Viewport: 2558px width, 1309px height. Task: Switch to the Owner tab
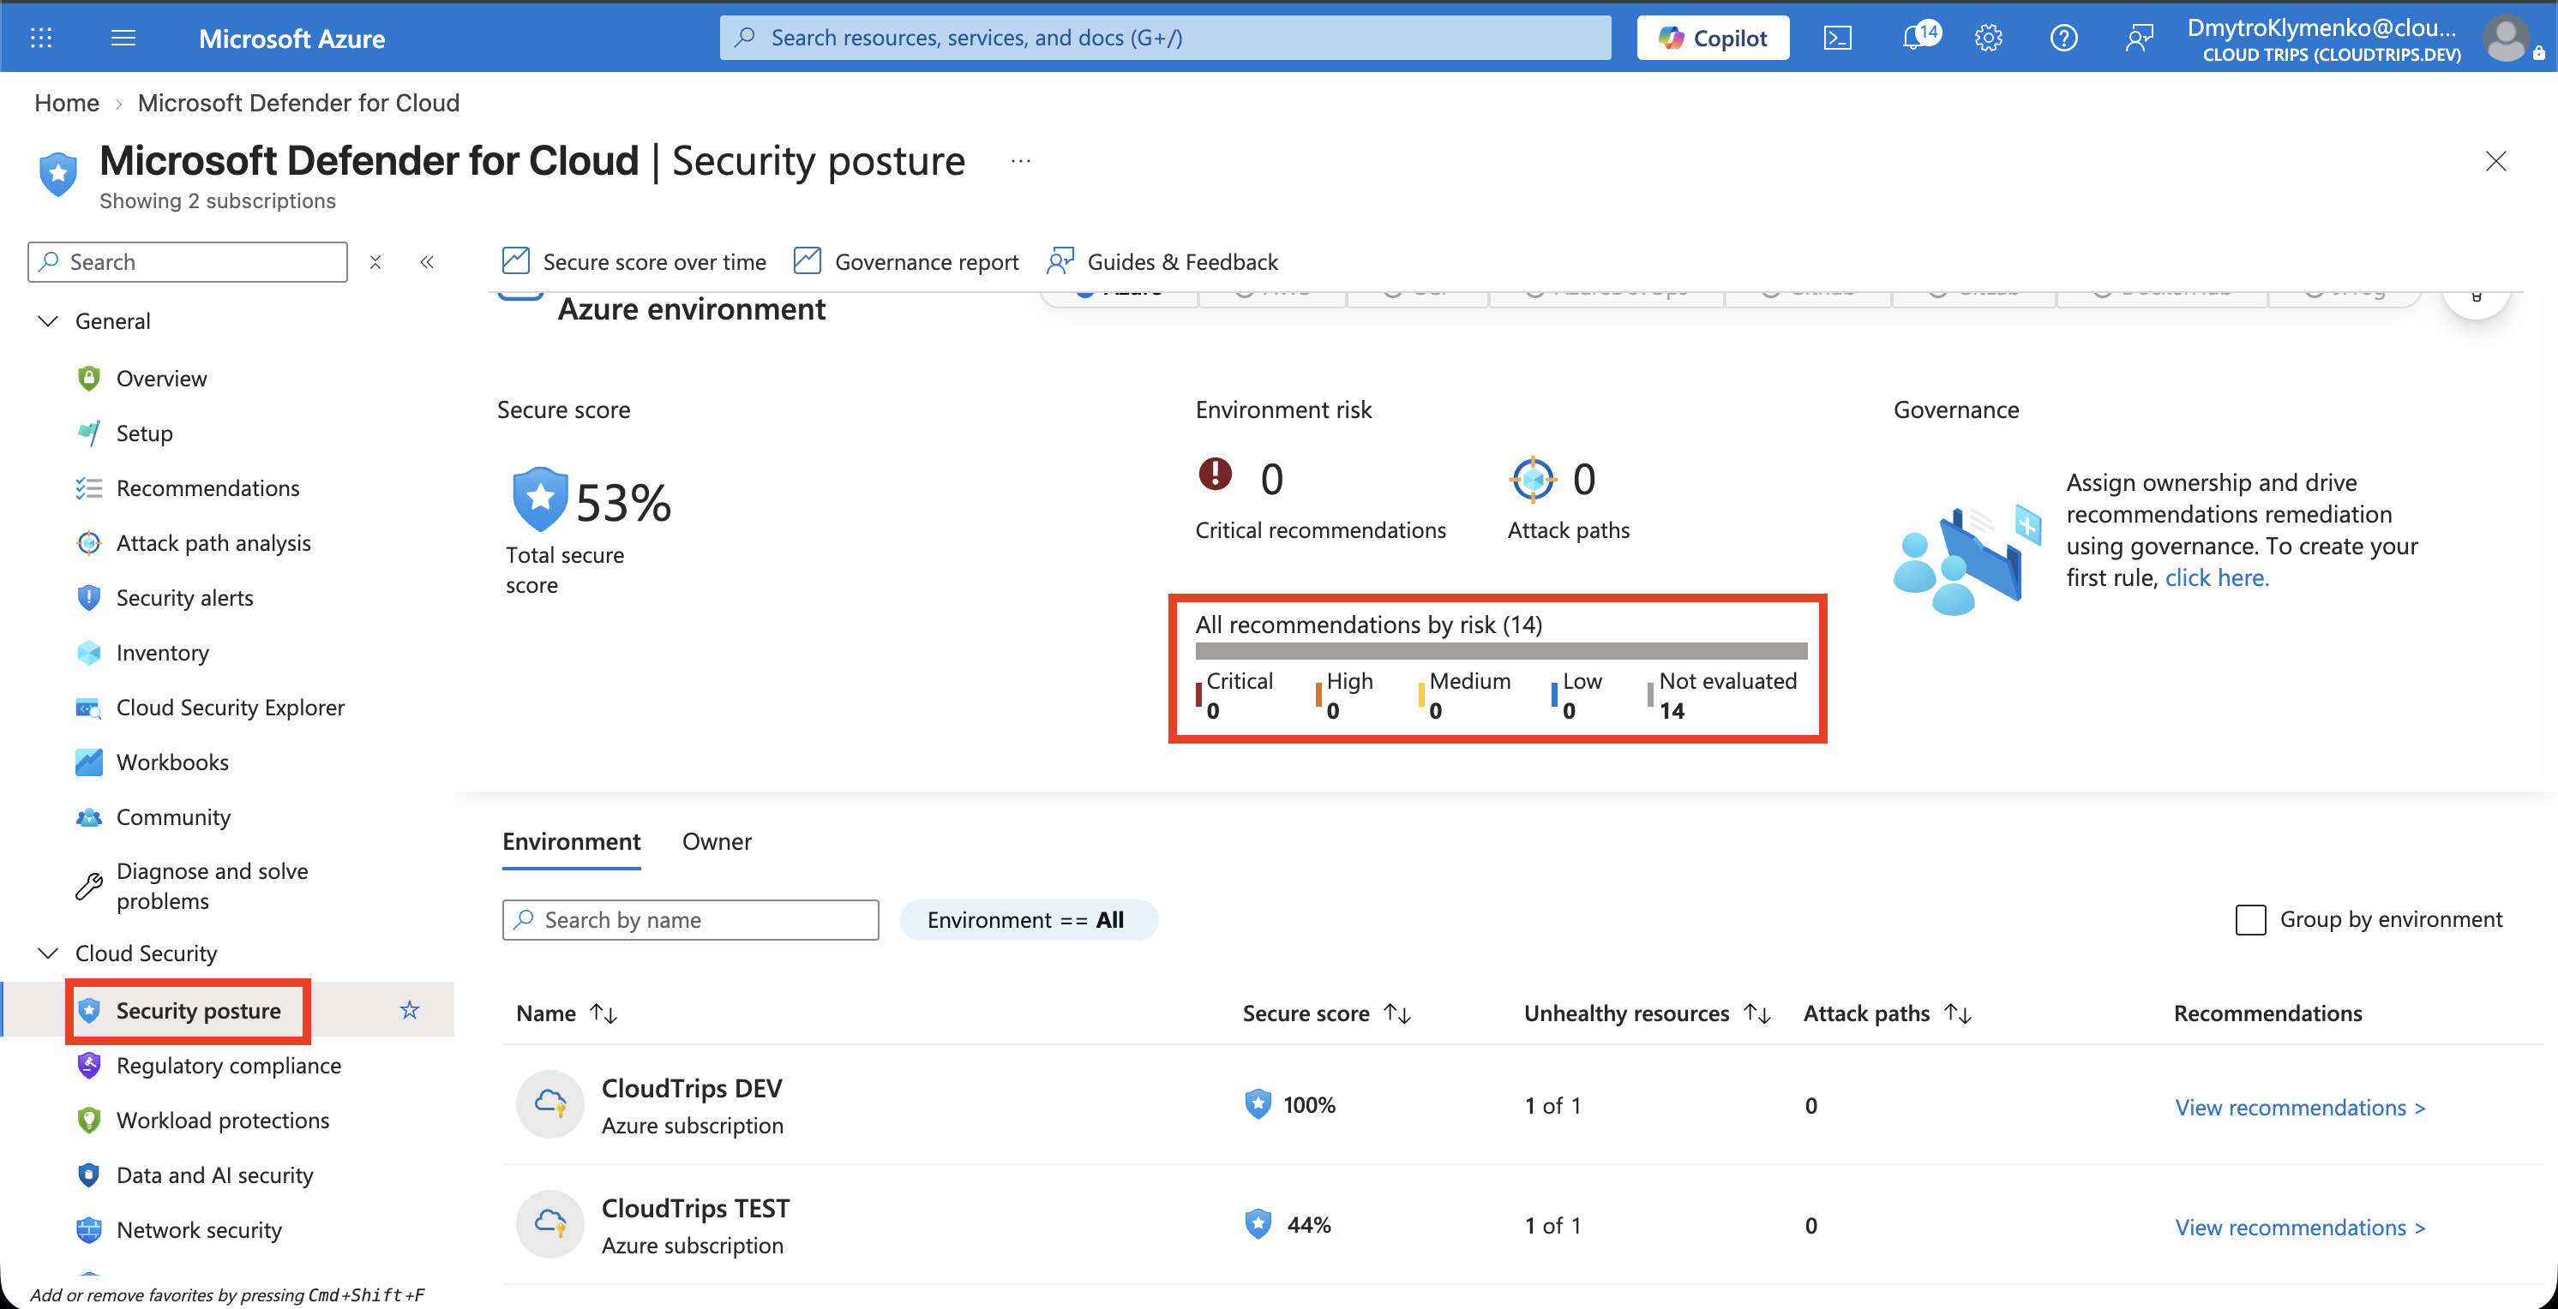coord(717,841)
